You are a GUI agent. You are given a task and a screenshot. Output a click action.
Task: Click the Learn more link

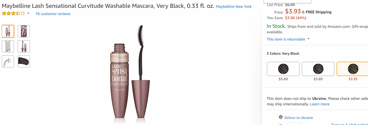pos(320,104)
